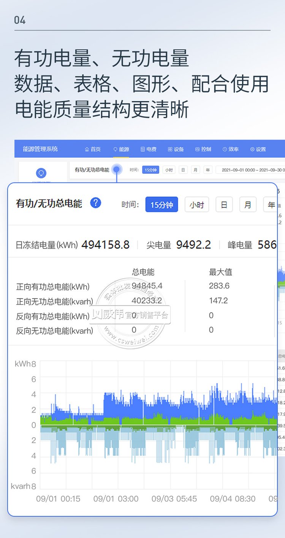Click the round lightbulb icon in sidebar
The image size is (285, 538).
(41, 173)
